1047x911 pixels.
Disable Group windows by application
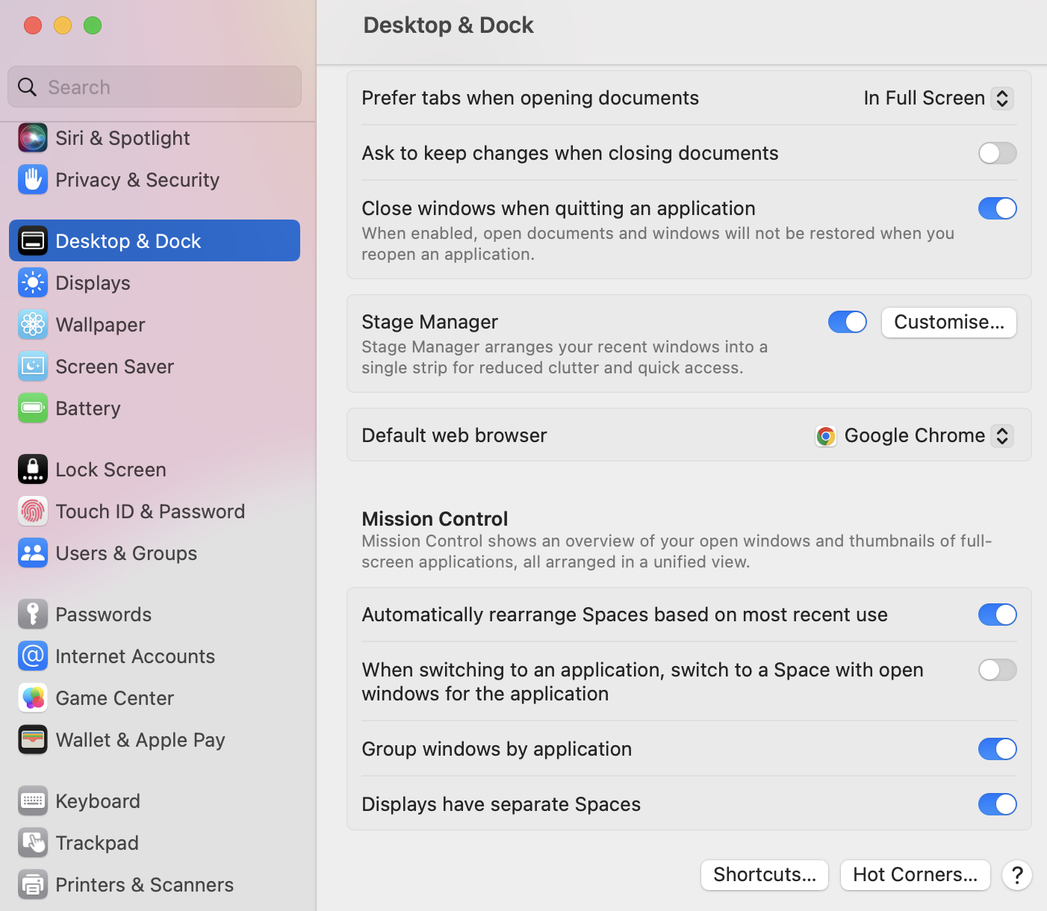tap(997, 749)
